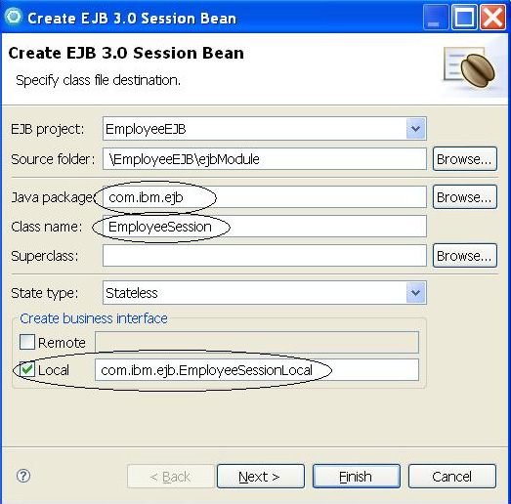Go to the Next wizard page
Screen dimensions: 511x504
(261, 477)
